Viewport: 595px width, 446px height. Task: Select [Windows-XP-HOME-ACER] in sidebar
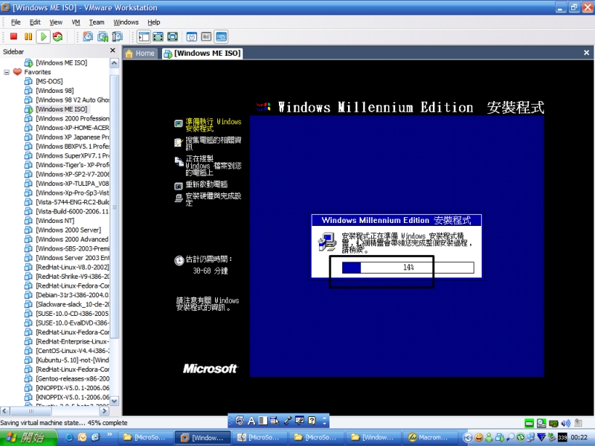72,128
